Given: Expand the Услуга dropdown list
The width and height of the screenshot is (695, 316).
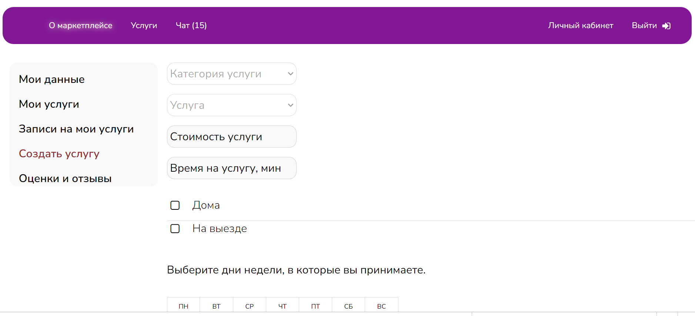Looking at the screenshot, I should [232, 105].
